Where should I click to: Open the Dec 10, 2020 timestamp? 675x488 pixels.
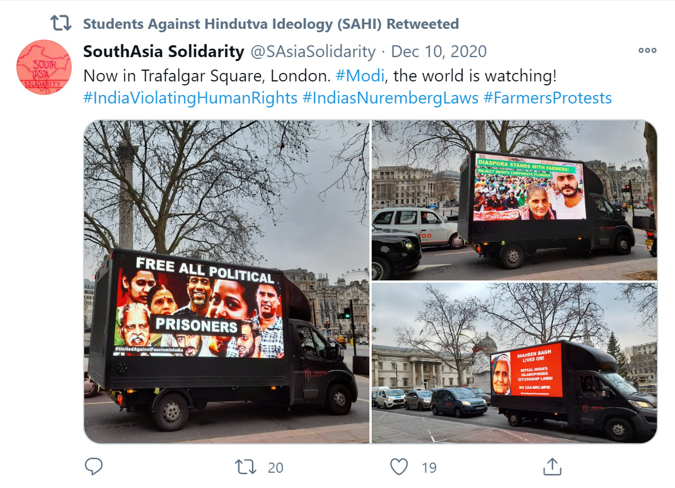pyautogui.click(x=439, y=51)
